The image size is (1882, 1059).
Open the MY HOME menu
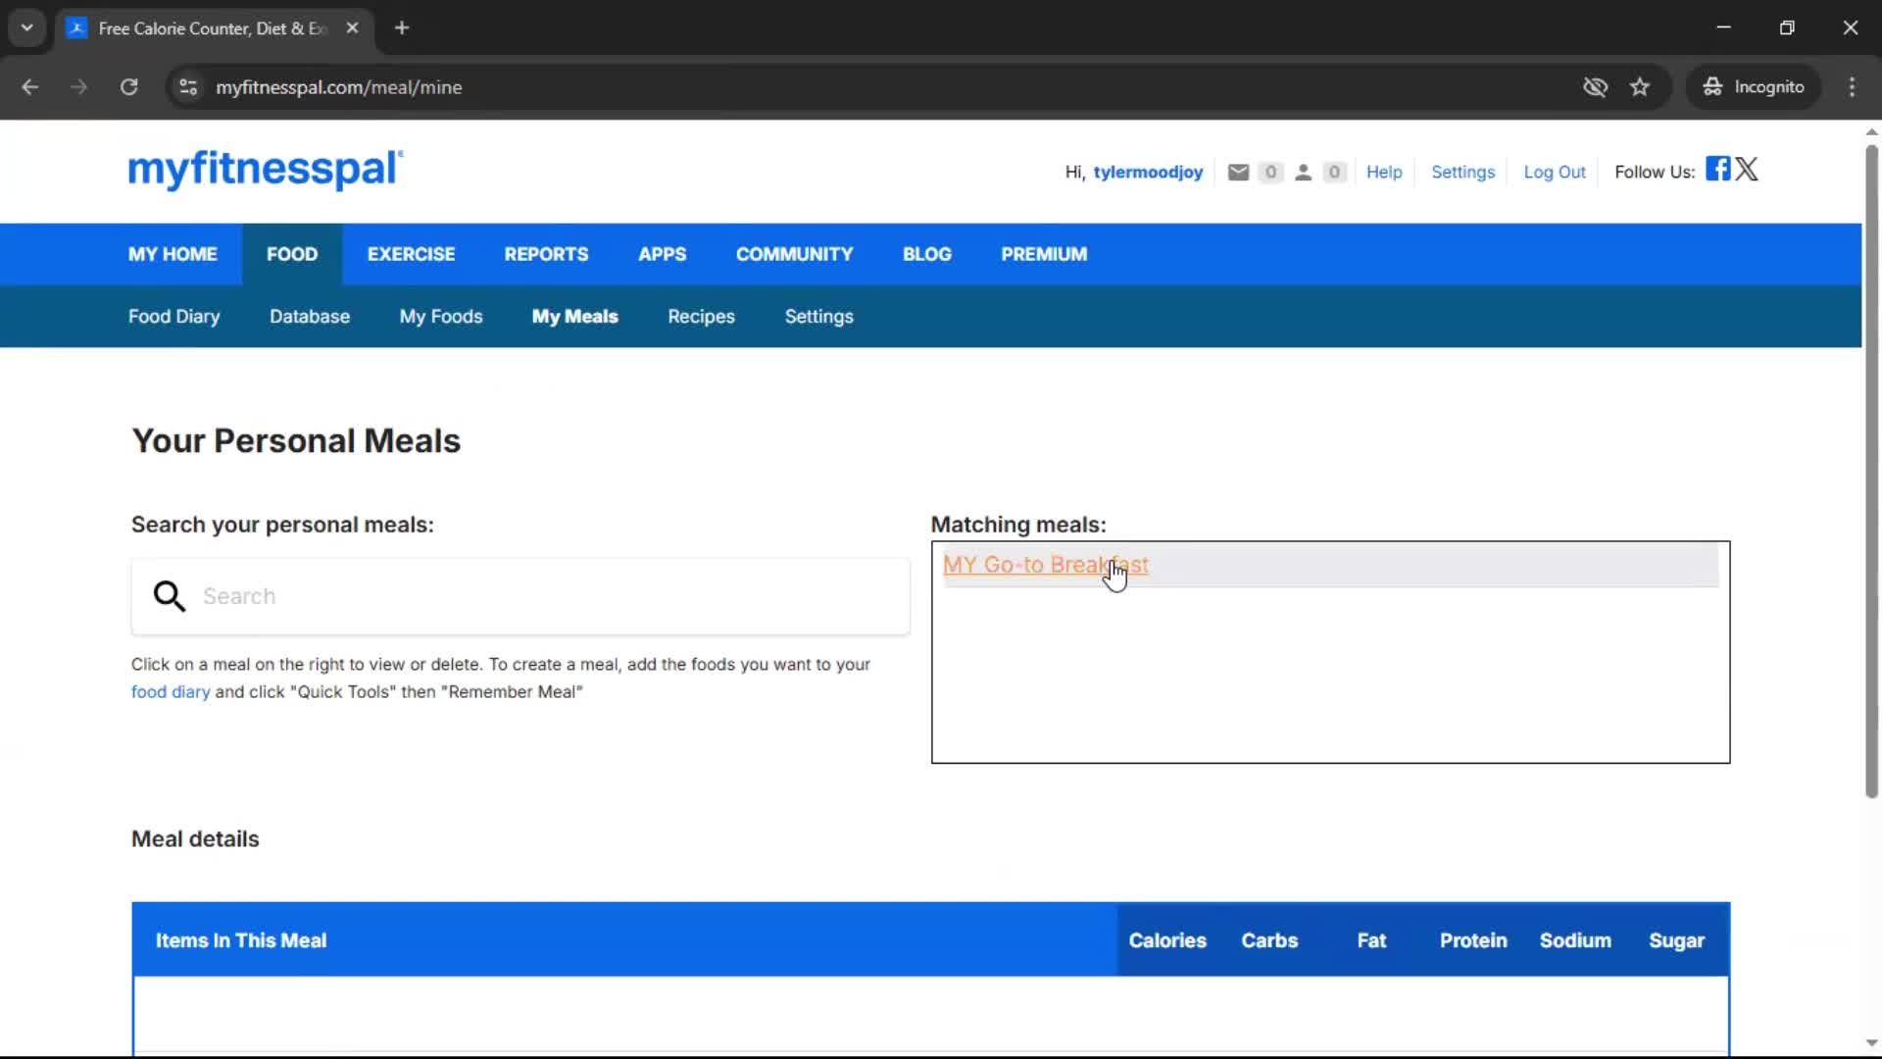pyautogui.click(x=173, y=254)
